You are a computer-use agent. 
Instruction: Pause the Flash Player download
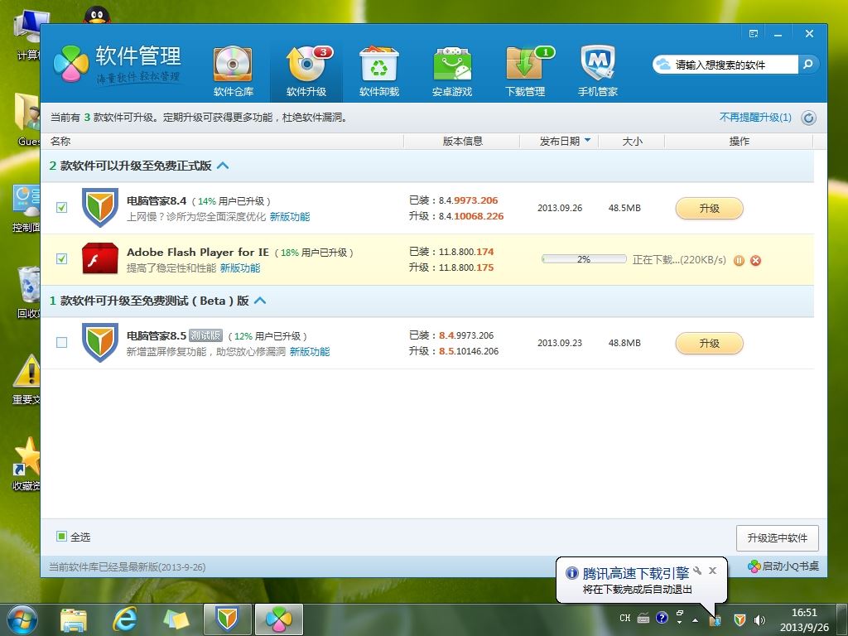[x=739, y=261]
